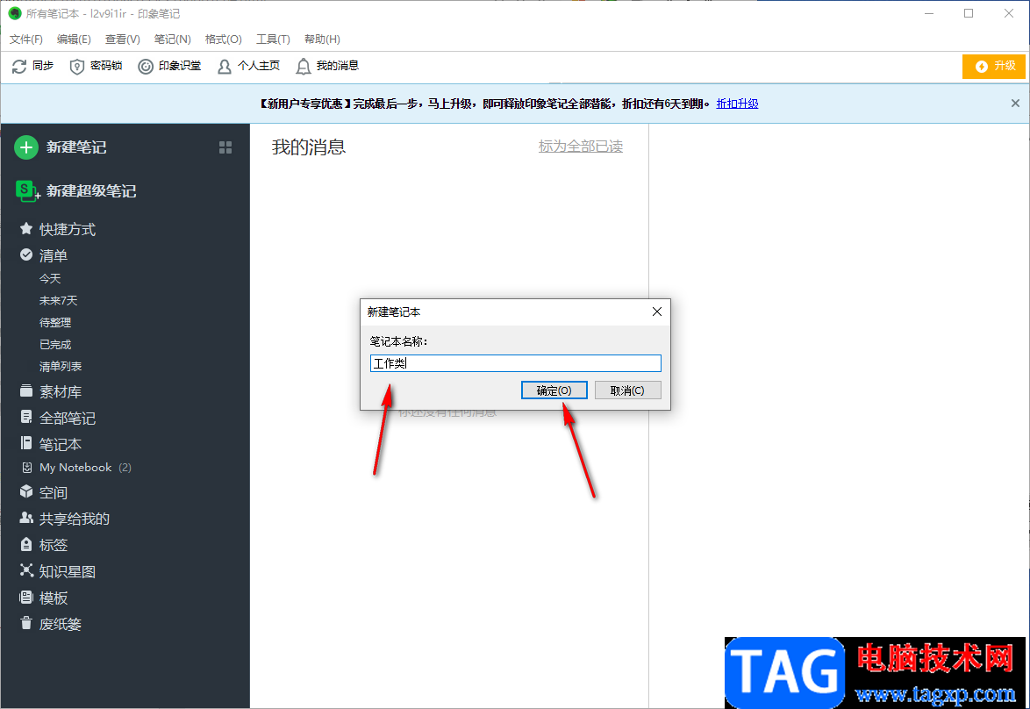Open the 帮助(H) menu
This screenshot has height=709, width=1030.
(322, 39)
